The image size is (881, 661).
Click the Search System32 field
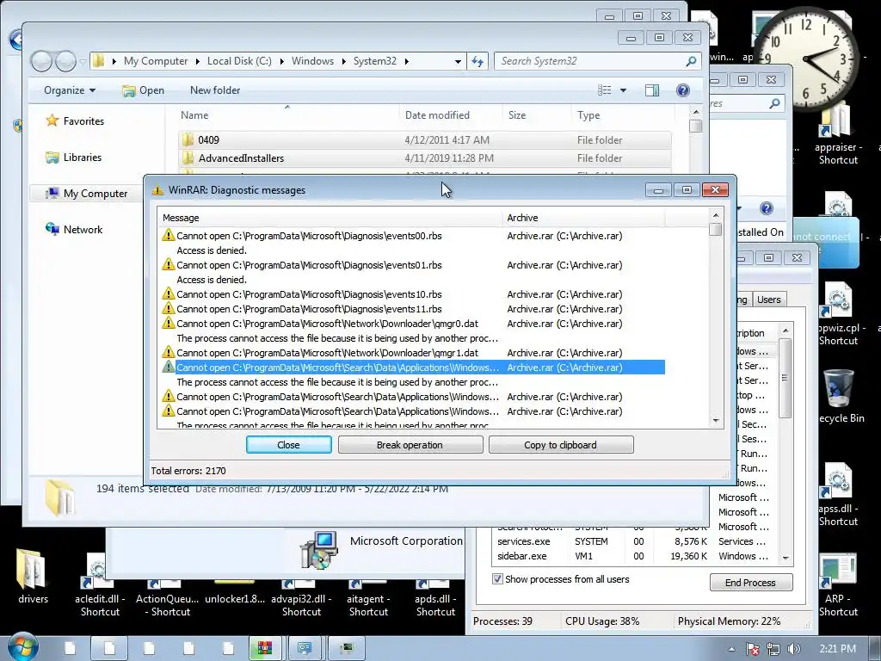(598, 61)
